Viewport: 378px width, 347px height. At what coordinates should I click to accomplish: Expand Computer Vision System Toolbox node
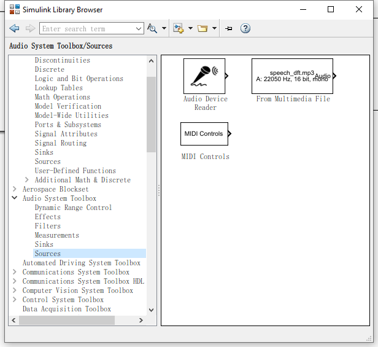[x=15, y=290]
